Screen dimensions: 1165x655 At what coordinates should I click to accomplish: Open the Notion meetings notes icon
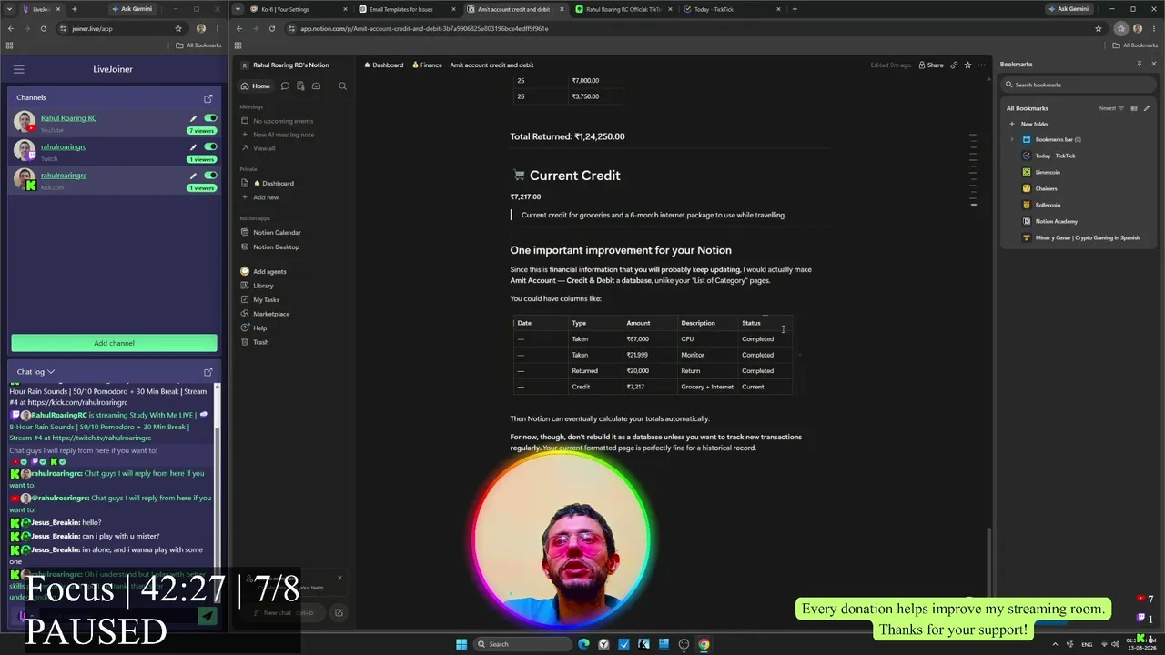point(300,86)
